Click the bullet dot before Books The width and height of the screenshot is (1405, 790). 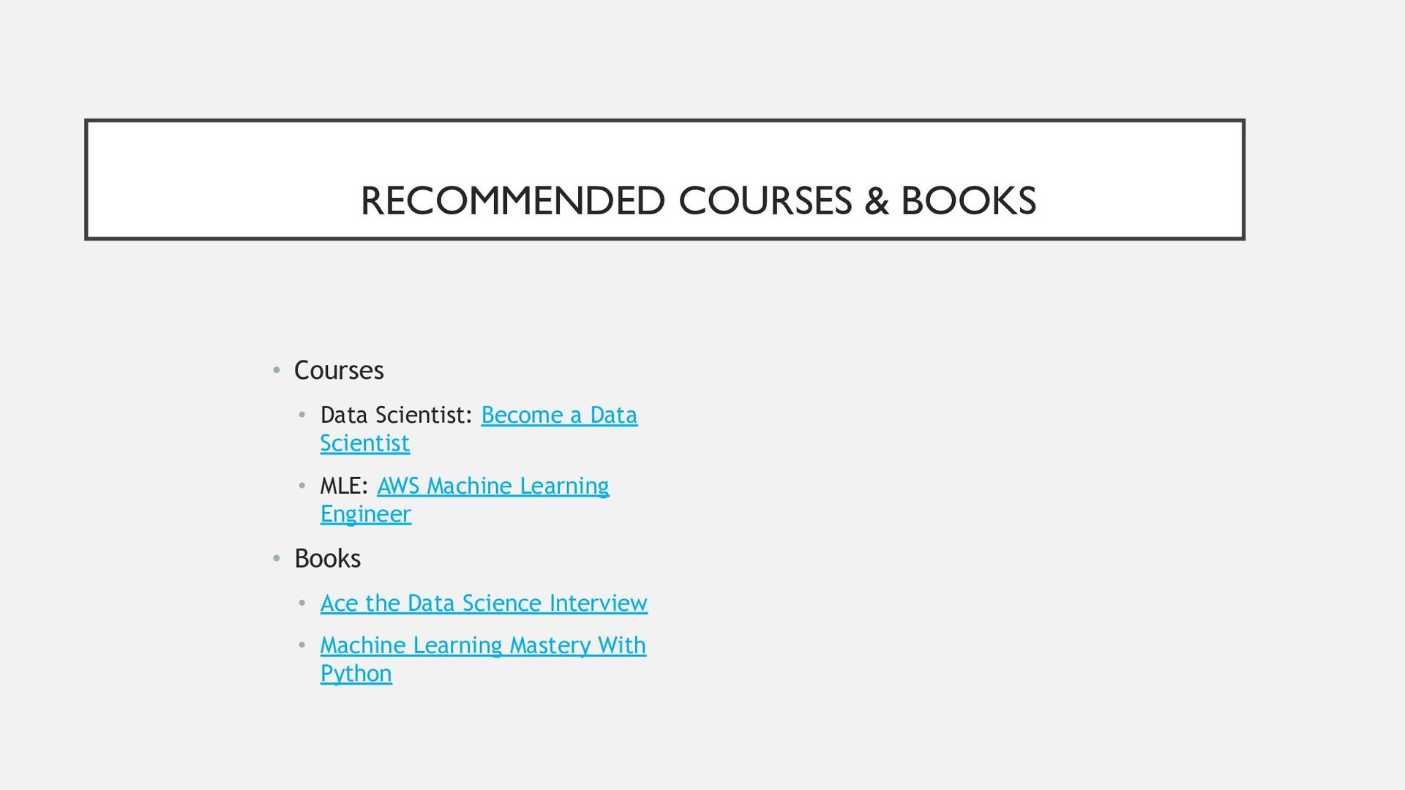coord(277,559)
